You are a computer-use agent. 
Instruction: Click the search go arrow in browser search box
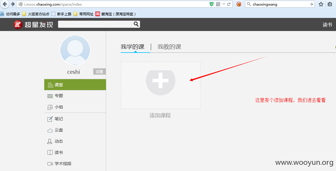click(x=311, y=4)
